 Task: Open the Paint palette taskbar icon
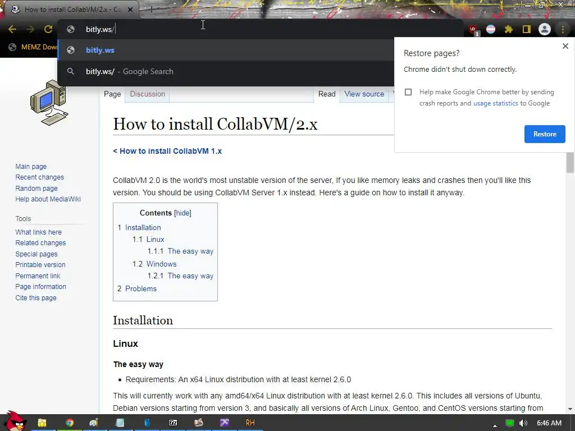[94, 423]
